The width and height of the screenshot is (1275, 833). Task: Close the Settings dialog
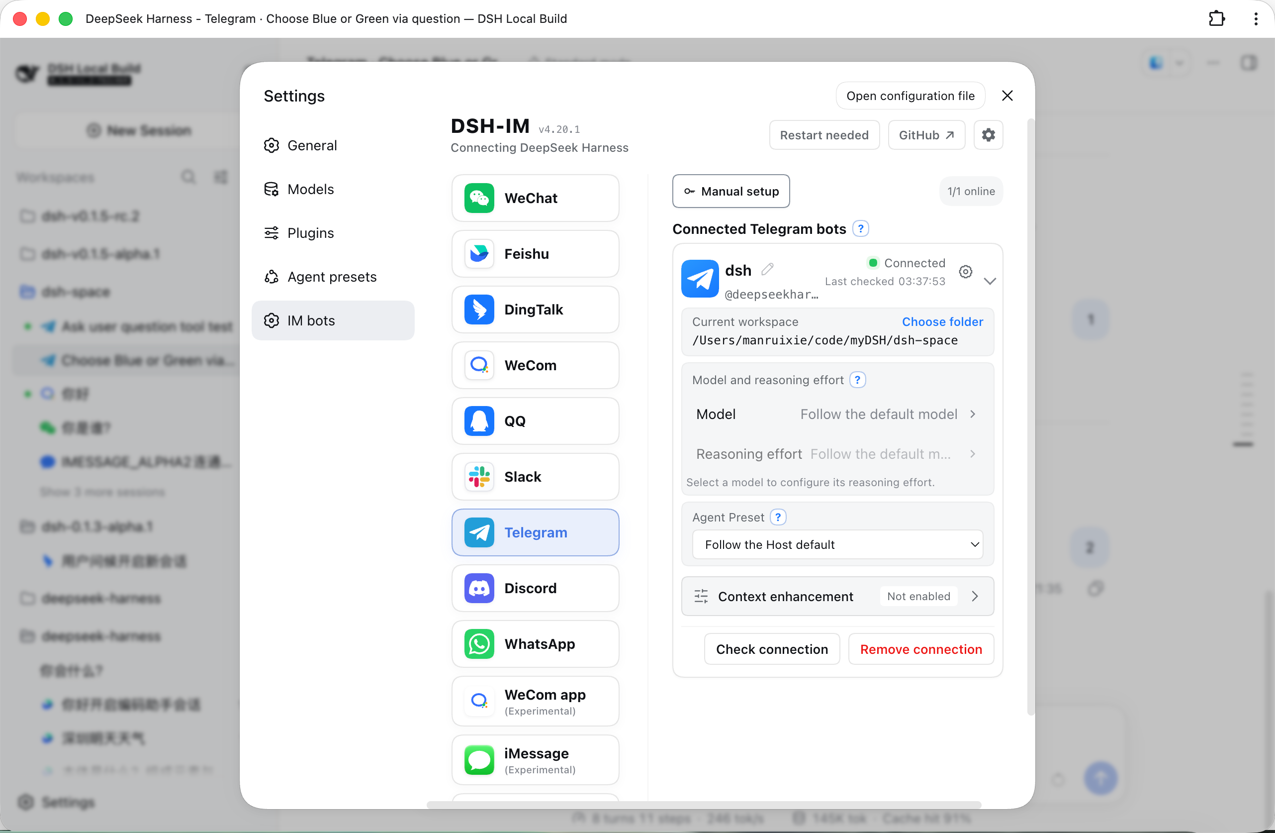[x=1007, y=96]
